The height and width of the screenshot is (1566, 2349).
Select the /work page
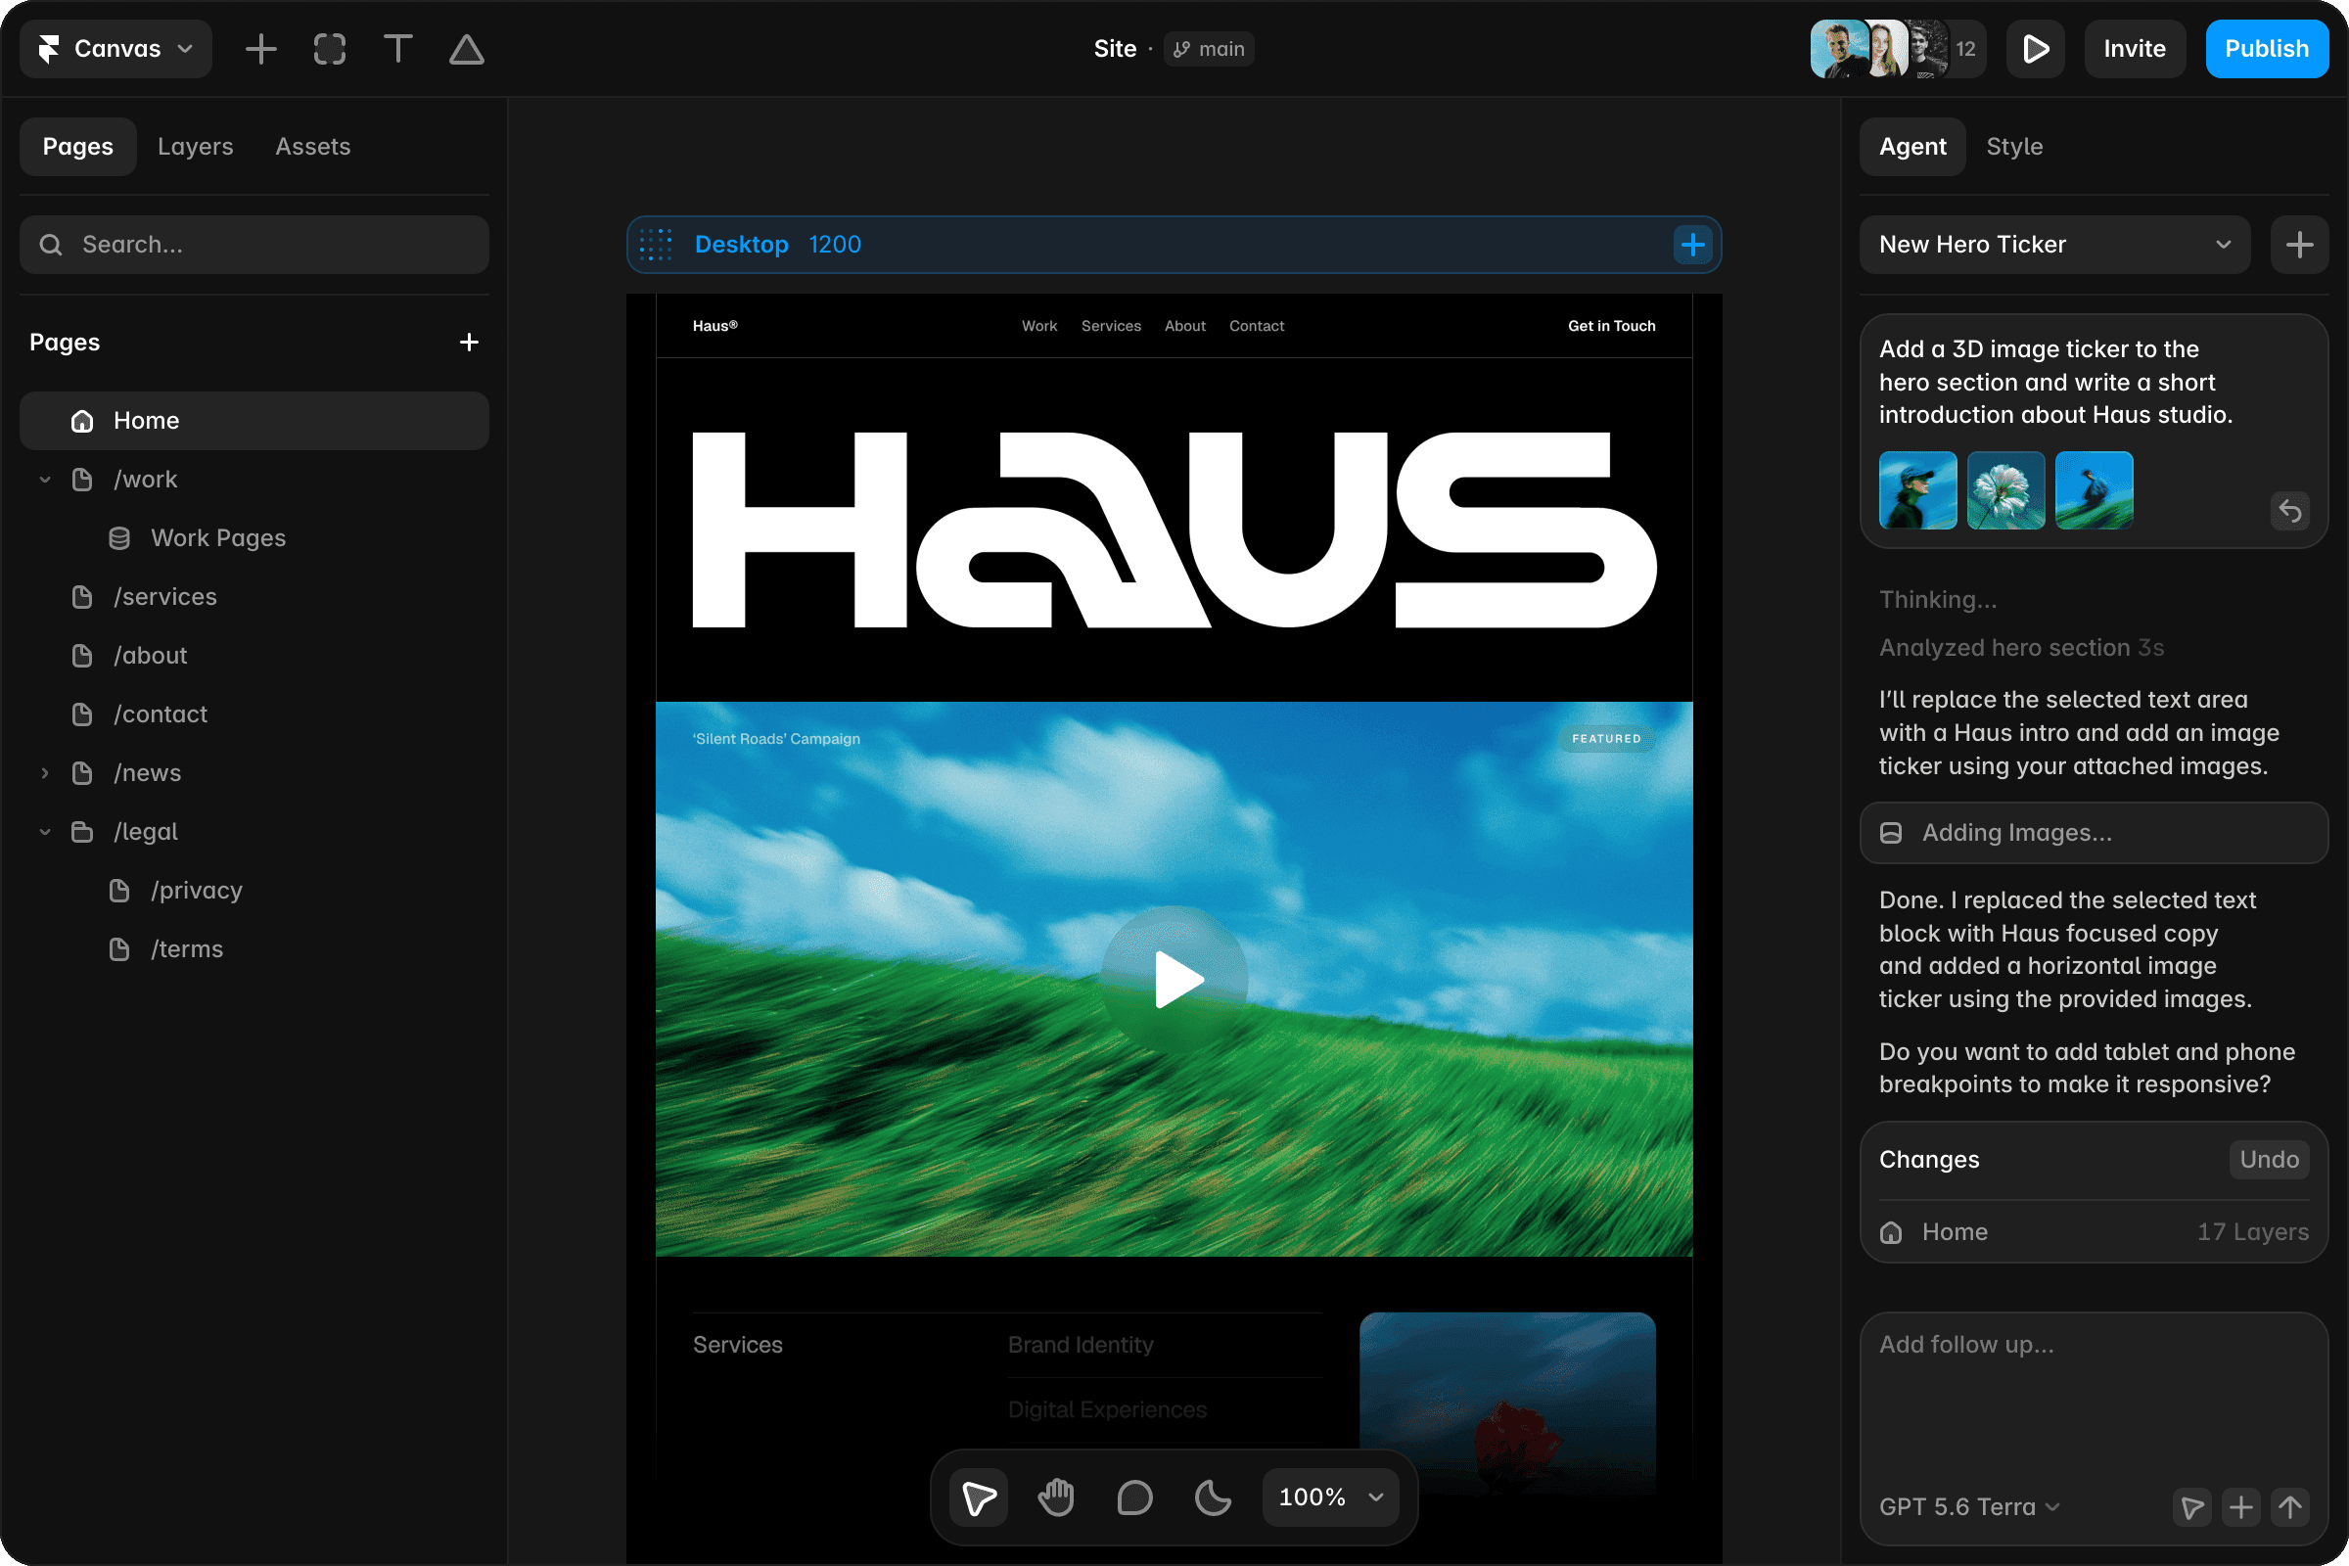click(145, 480)
